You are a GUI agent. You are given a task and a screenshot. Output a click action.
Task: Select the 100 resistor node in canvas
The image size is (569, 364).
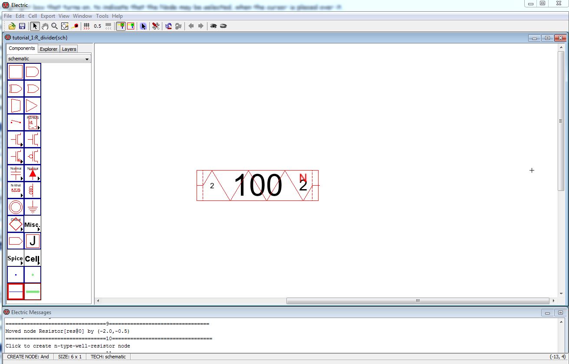pos(257,185)
